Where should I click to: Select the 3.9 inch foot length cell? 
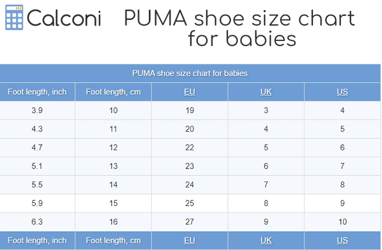tap(37, 110)
